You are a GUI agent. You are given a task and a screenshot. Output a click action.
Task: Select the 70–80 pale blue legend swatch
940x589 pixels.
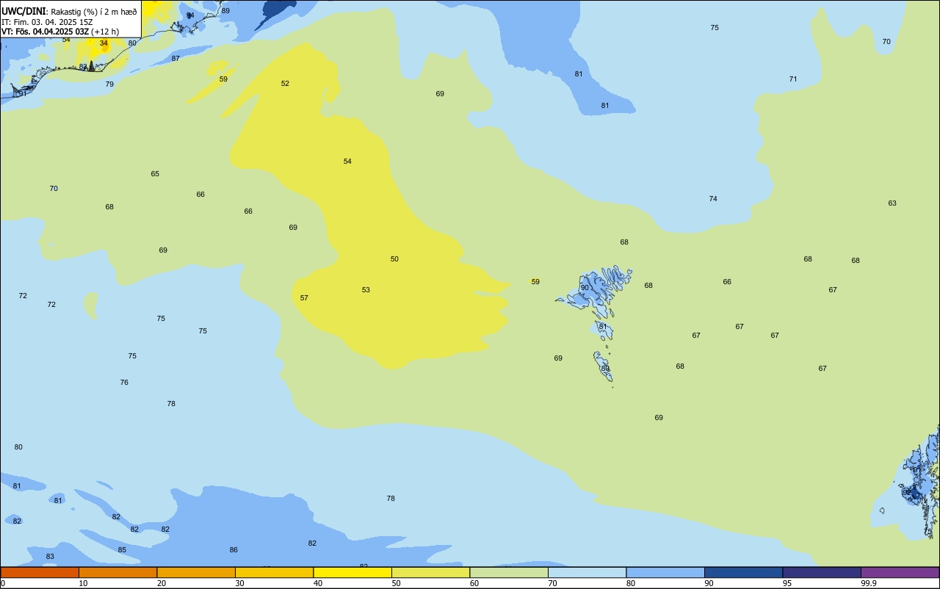click(587, 572)
